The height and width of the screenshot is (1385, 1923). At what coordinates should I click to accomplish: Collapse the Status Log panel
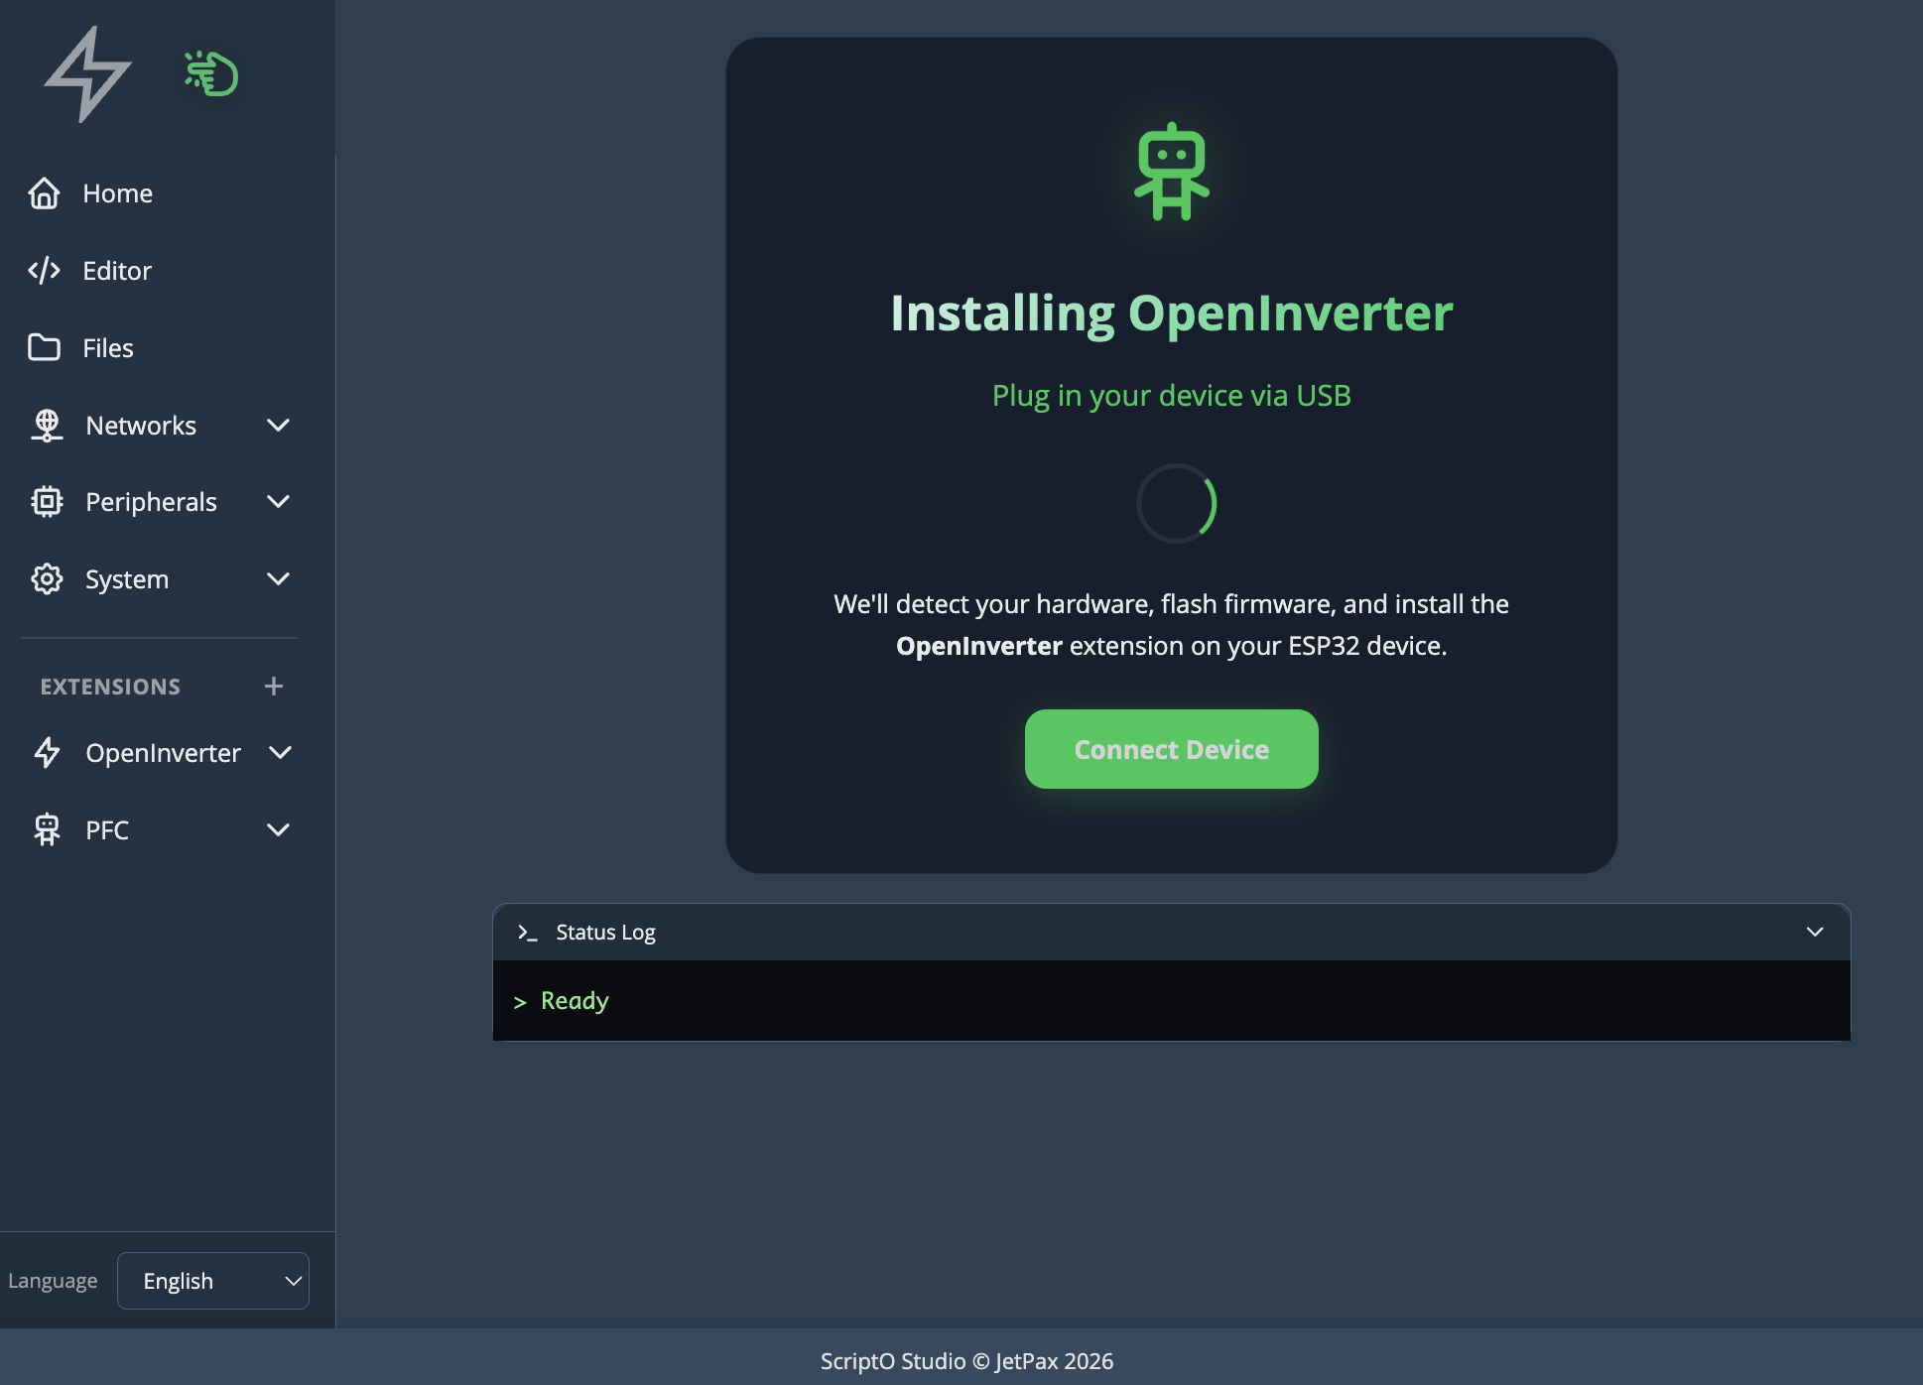pos(1815,932)
